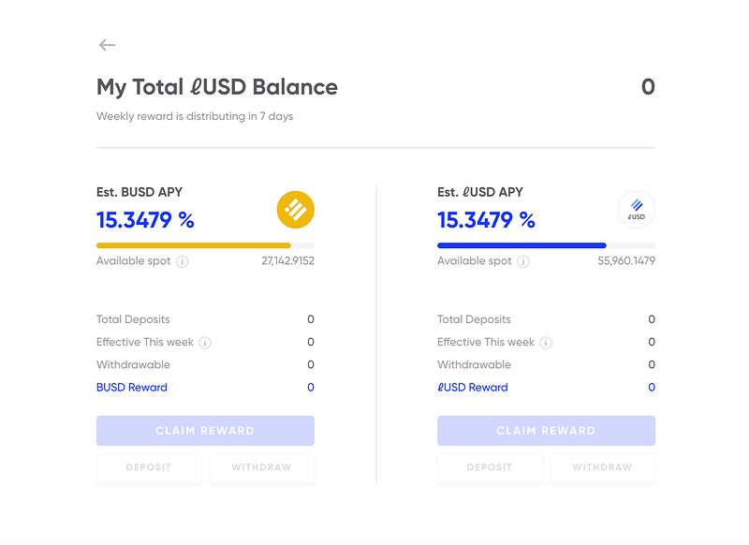749x545 pixels.
Task: Click the ℓUSD reward amount value
Action: [652, 388]
